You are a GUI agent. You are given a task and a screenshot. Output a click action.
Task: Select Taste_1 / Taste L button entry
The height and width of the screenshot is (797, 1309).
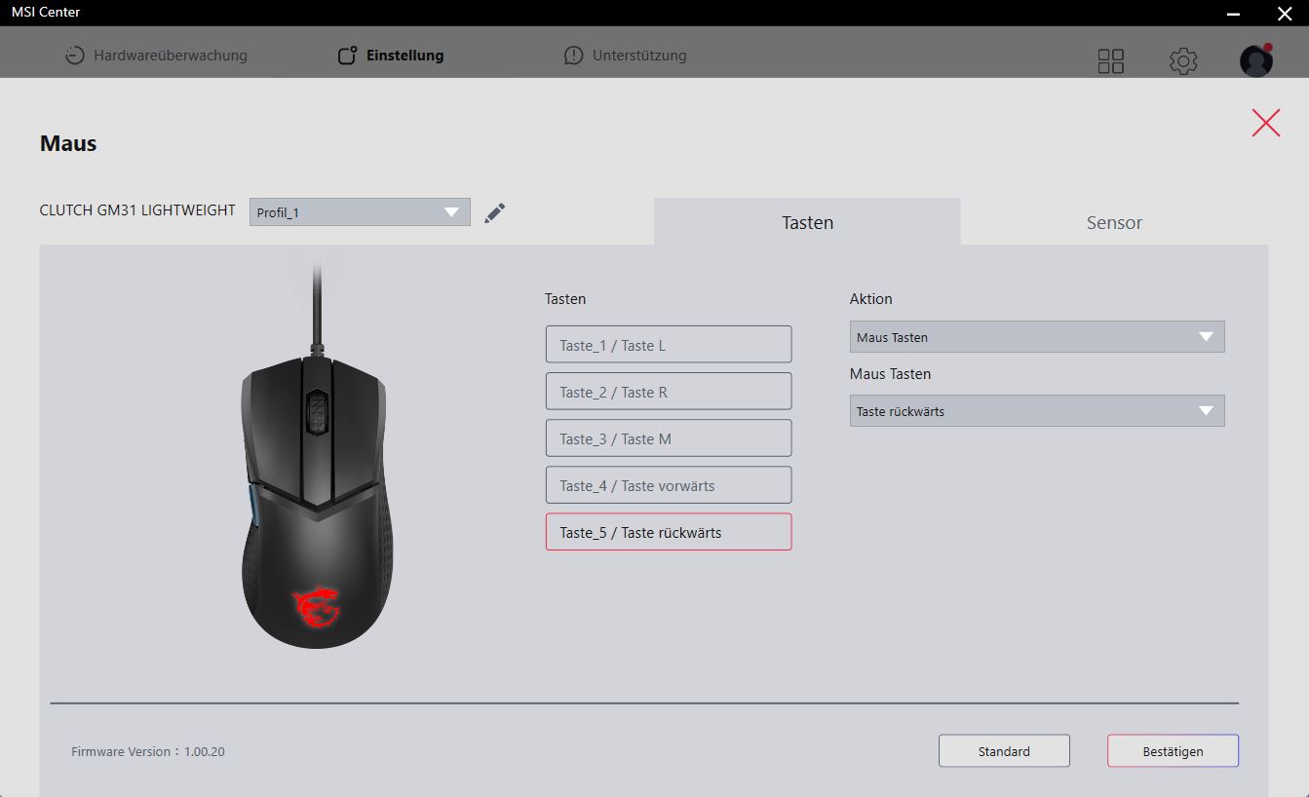coord(669,345)
